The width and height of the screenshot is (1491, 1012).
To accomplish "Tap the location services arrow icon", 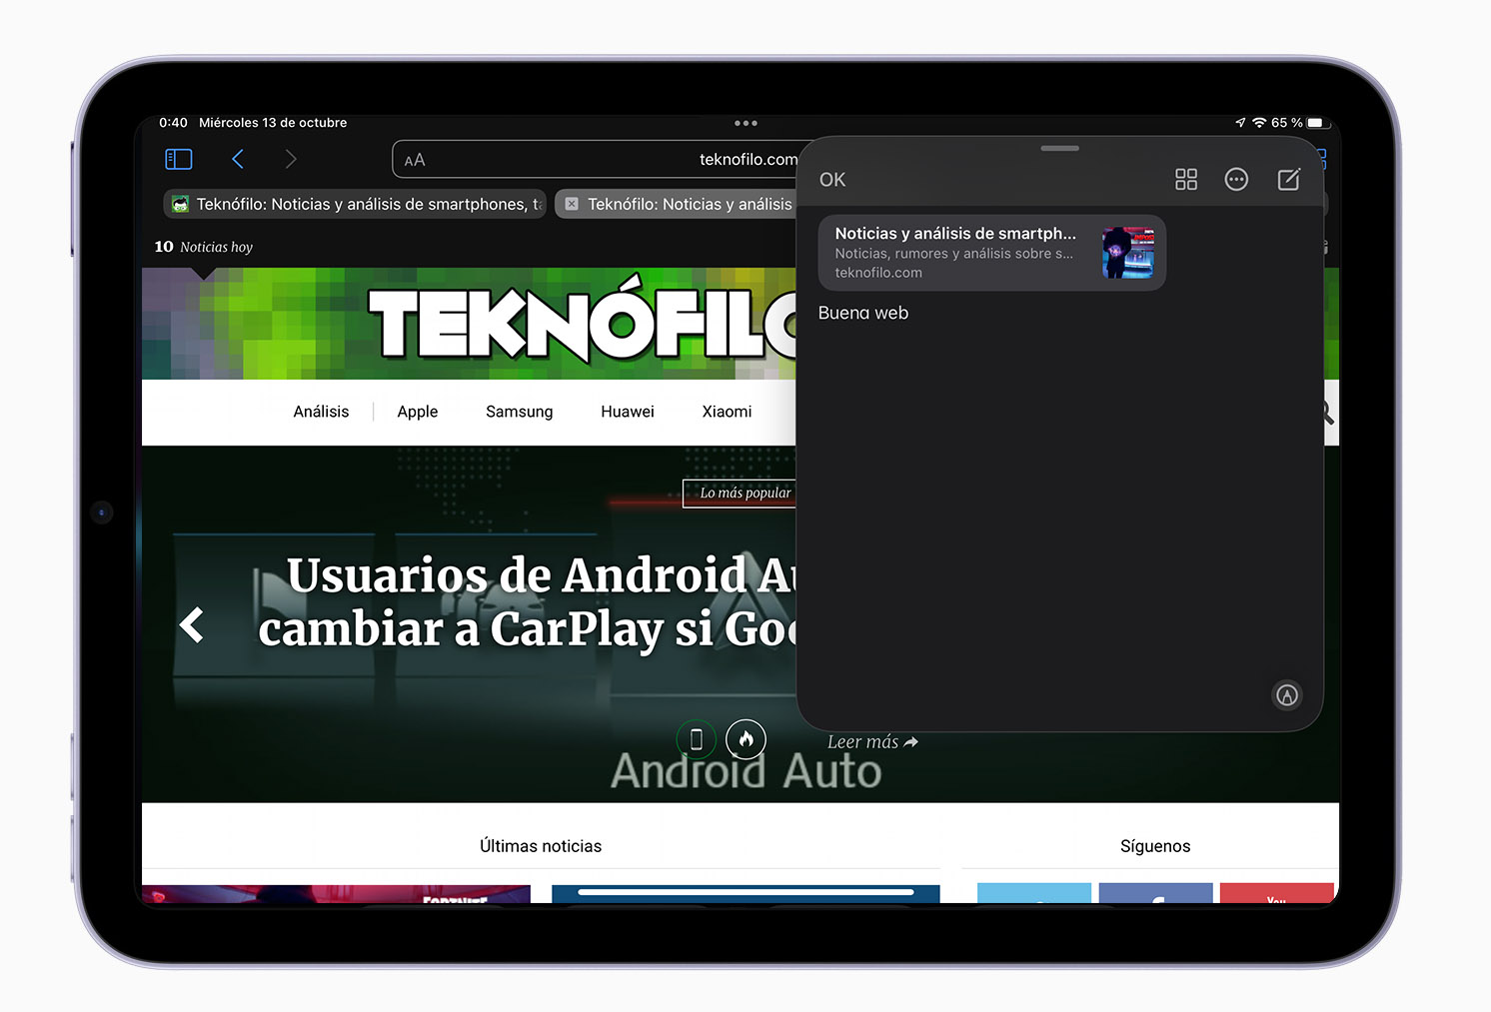I will coord(1240,123).
